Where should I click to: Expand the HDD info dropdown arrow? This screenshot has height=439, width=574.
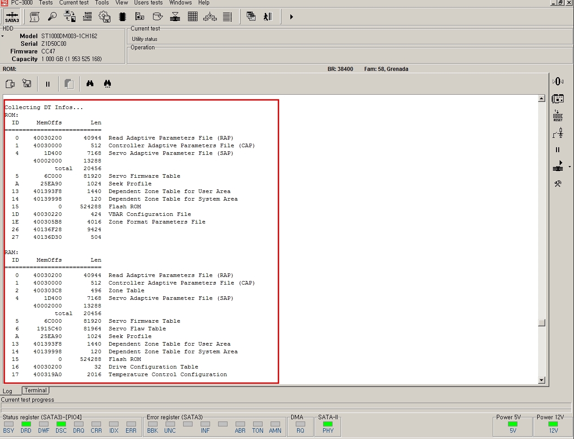click(2, 36)
